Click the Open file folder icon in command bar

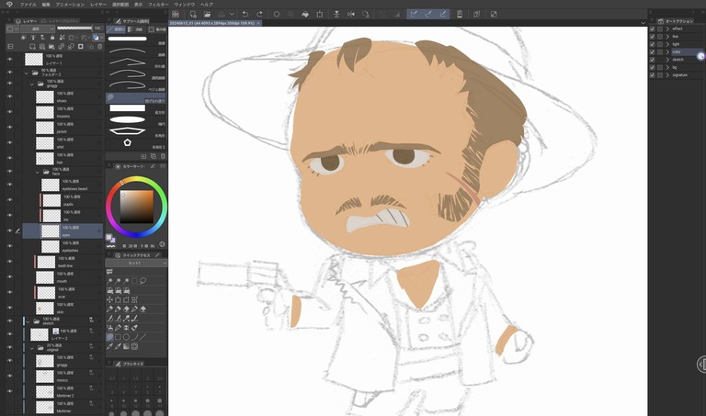pos(207,15)
